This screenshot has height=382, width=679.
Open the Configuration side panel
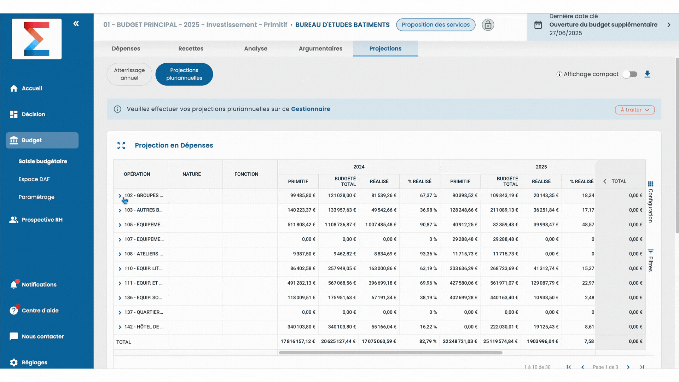650,202
